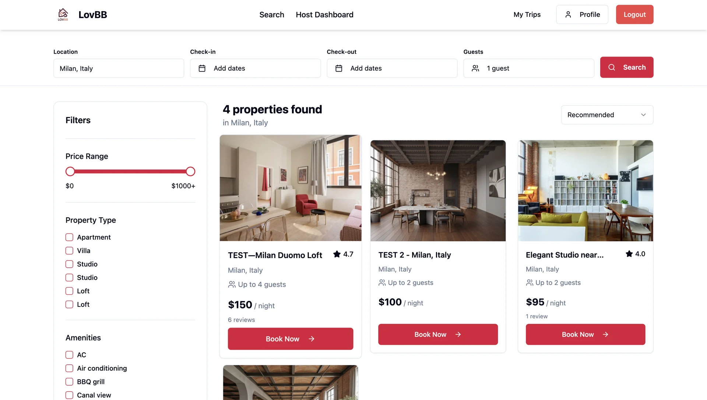Click the Check-out calendar icon
The height and width of the screenshot is (400, 707).
point(339,68)
